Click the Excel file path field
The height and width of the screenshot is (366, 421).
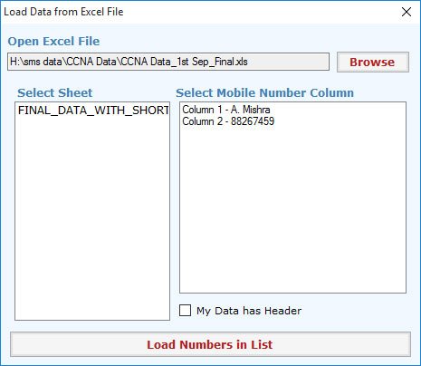[168, 62]
